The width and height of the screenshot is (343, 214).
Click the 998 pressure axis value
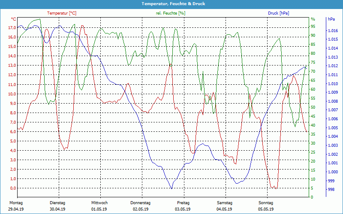[x=331, y=190]
